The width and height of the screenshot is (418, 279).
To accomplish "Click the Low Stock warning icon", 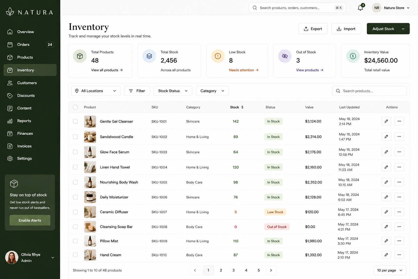I will pyautogui.click(x=218, y=56).
